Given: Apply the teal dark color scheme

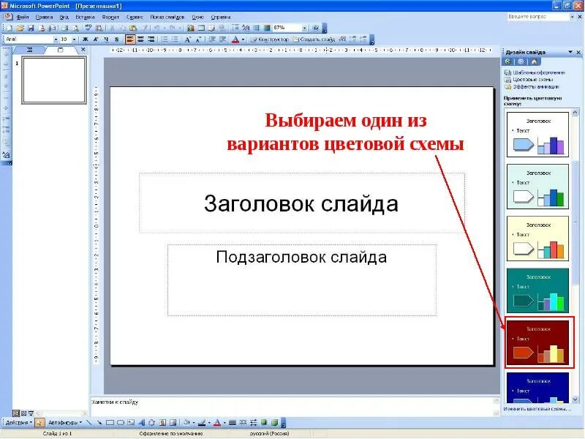Looking at the screenshot, I should [x=537, y=290].
